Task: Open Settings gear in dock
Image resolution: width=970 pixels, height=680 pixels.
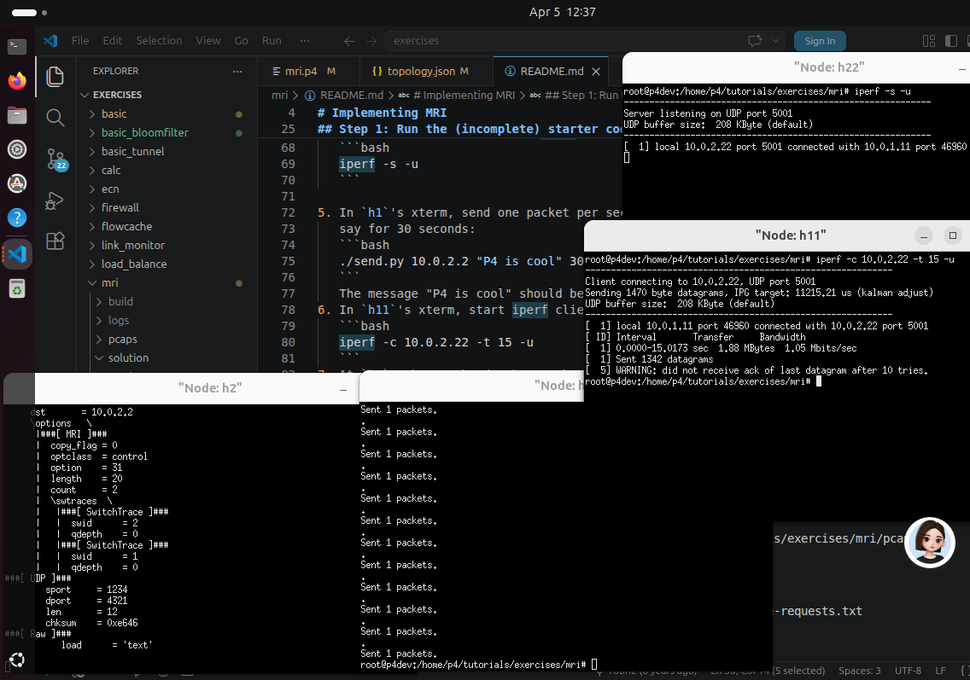Action: pyautogui.click(x=17, y=149)
